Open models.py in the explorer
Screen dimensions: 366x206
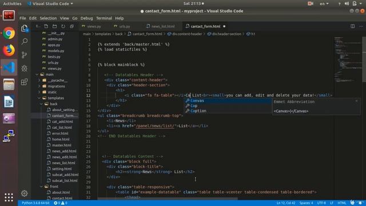tap(56, 51)
